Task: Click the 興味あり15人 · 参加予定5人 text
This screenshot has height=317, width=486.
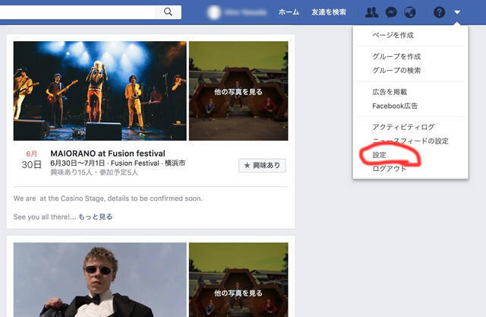Action: 94,172
